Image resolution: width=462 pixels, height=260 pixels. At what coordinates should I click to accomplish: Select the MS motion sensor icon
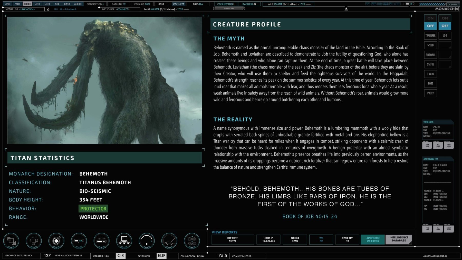coord(34,241)
